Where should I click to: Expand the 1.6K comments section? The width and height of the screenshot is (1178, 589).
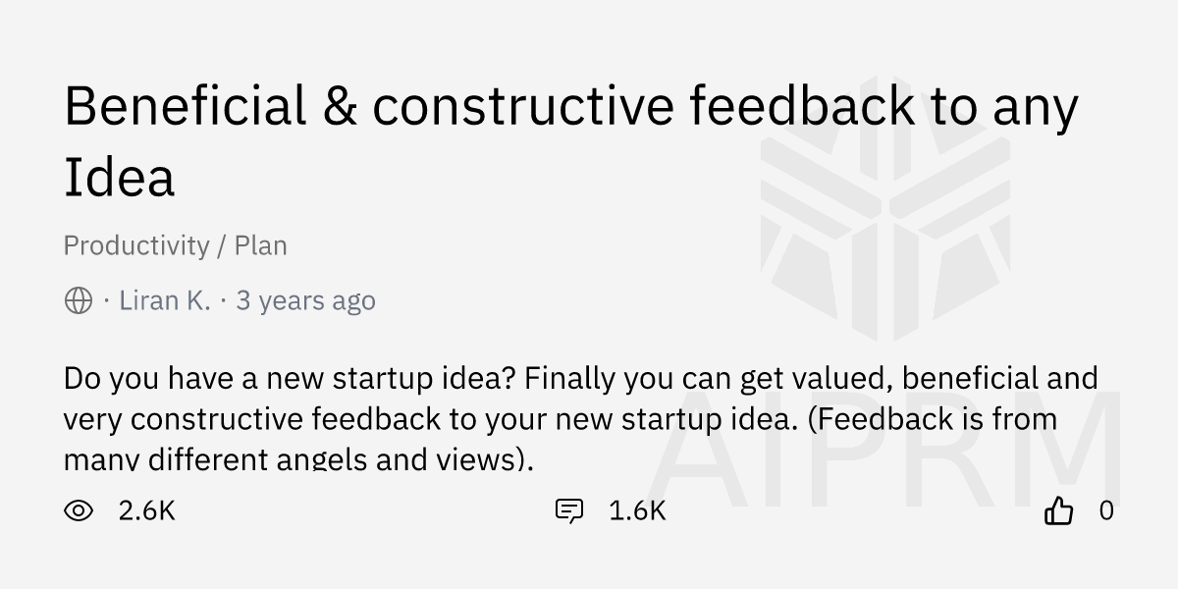636,510
